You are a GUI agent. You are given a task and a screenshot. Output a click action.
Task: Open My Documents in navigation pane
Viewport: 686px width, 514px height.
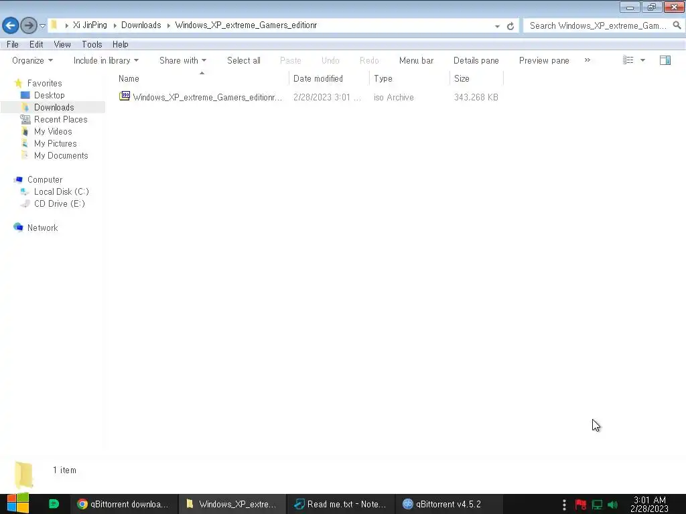[61, 155]
